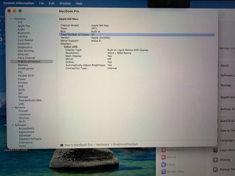Select Controller in sidebar

[24, 44]
